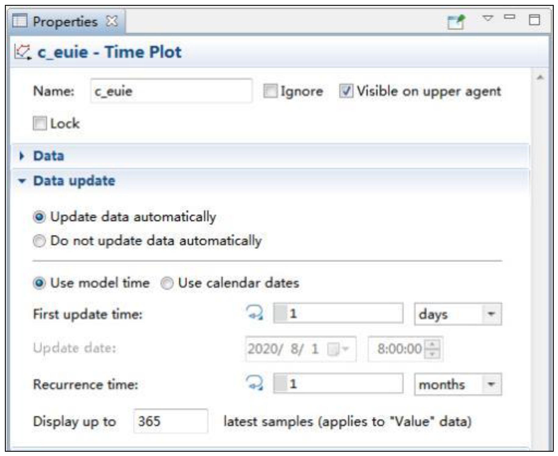The width and height of the screenshot is (558, 456).
Task: Select Use calendar dates option
Action: [x=167, y=283]
